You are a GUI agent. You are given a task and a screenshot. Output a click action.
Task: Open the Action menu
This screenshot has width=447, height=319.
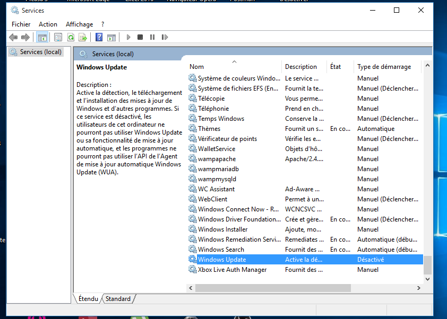(x=48, y=24)
